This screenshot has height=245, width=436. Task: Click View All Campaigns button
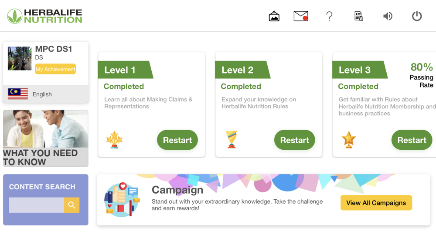tap(376, 203)
